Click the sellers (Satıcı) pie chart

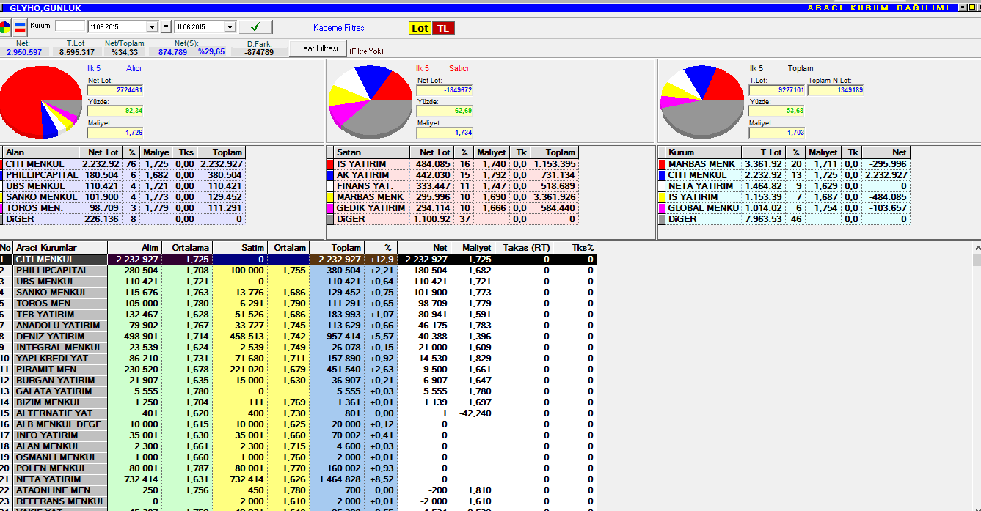point(371,101)
